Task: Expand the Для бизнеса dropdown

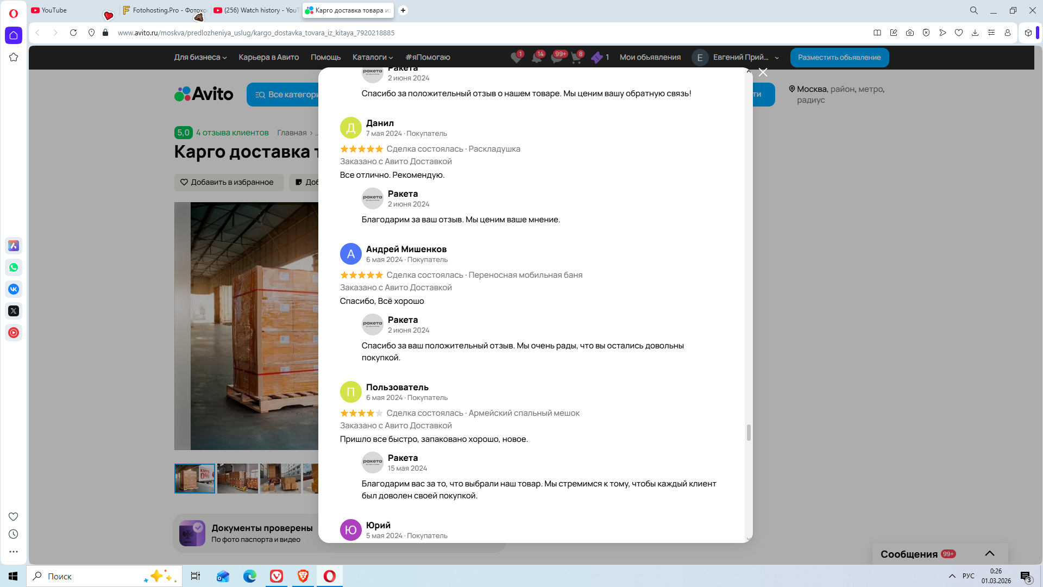Action: tap(200, 57)
